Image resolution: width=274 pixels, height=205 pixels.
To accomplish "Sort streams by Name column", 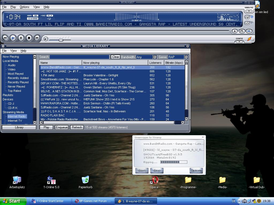I will 61,62.
